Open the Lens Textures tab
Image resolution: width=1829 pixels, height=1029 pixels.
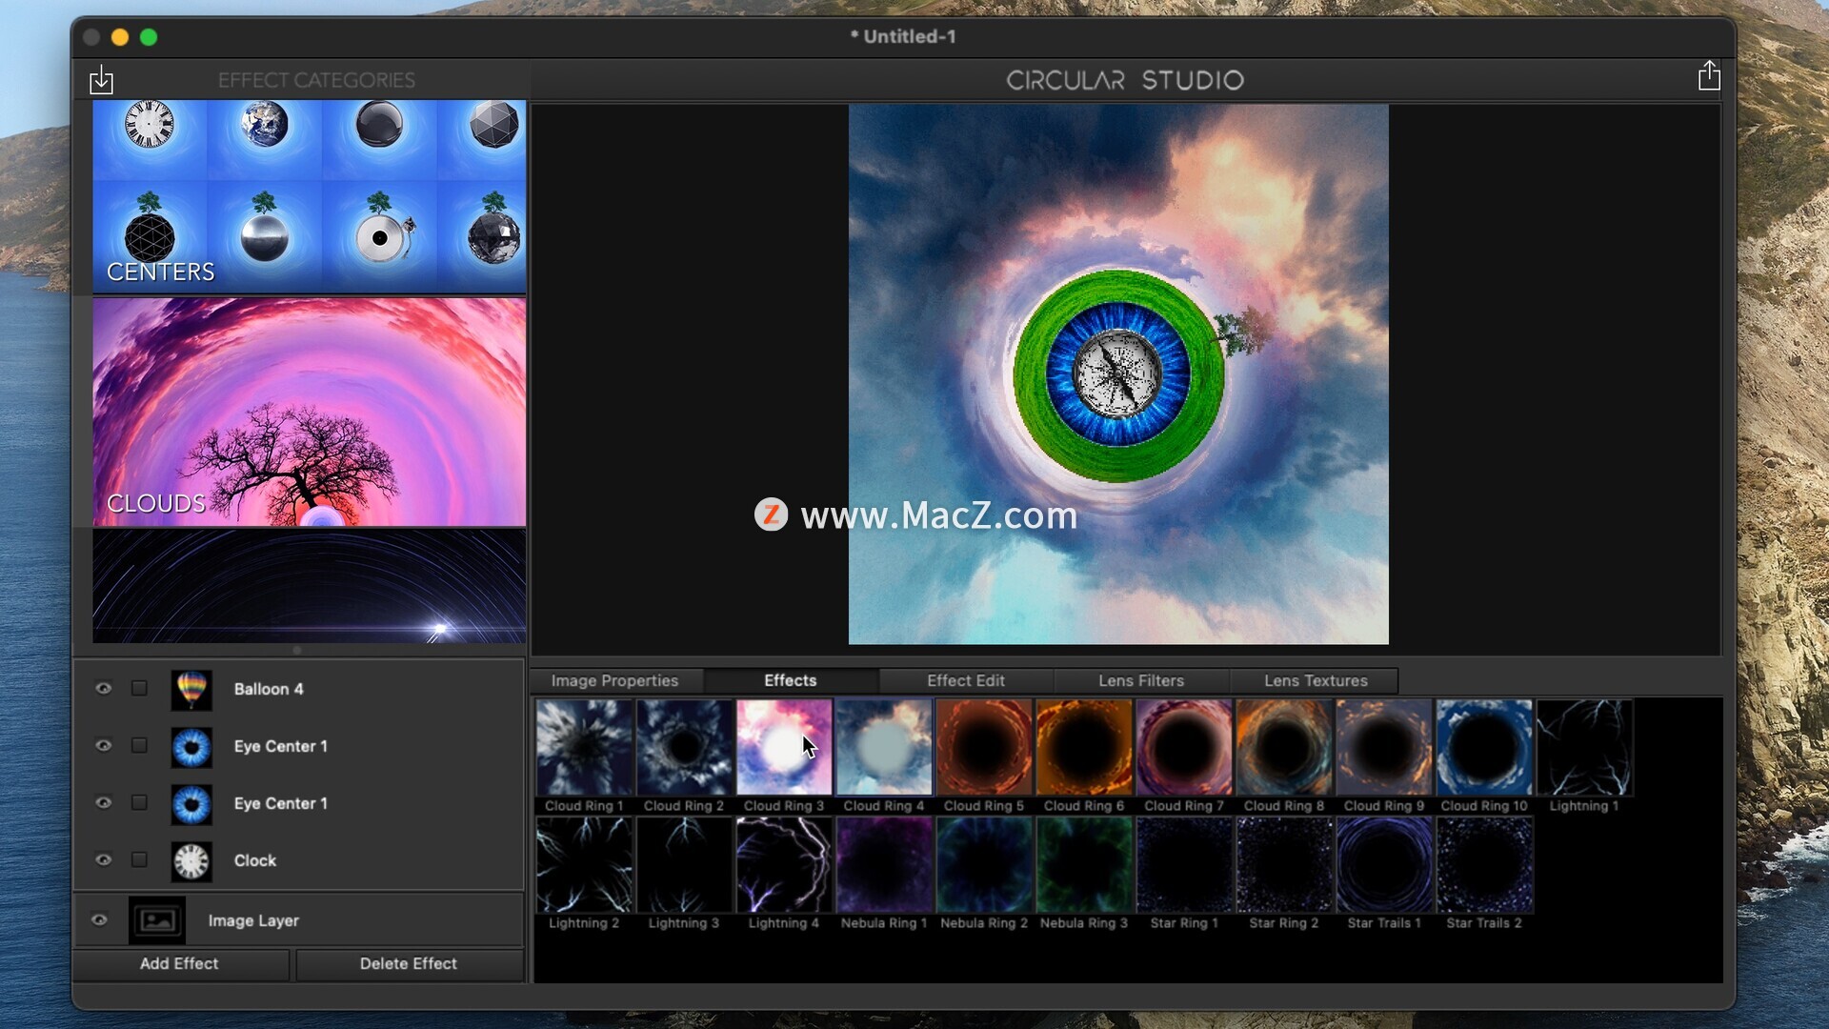[x=1316, y=680]
